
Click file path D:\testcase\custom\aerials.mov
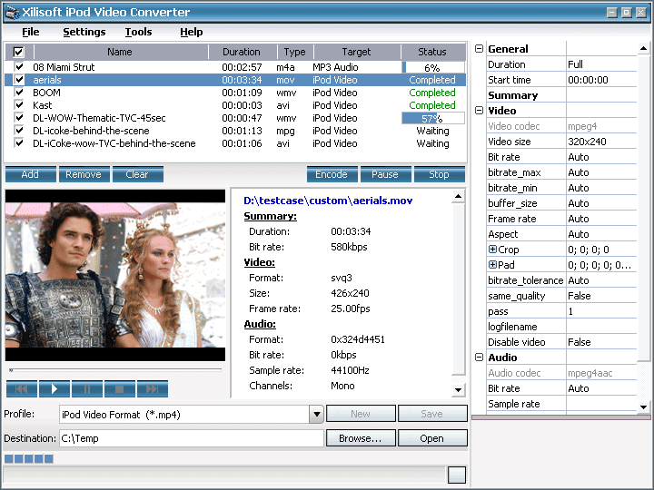click(x=328, y=201)
